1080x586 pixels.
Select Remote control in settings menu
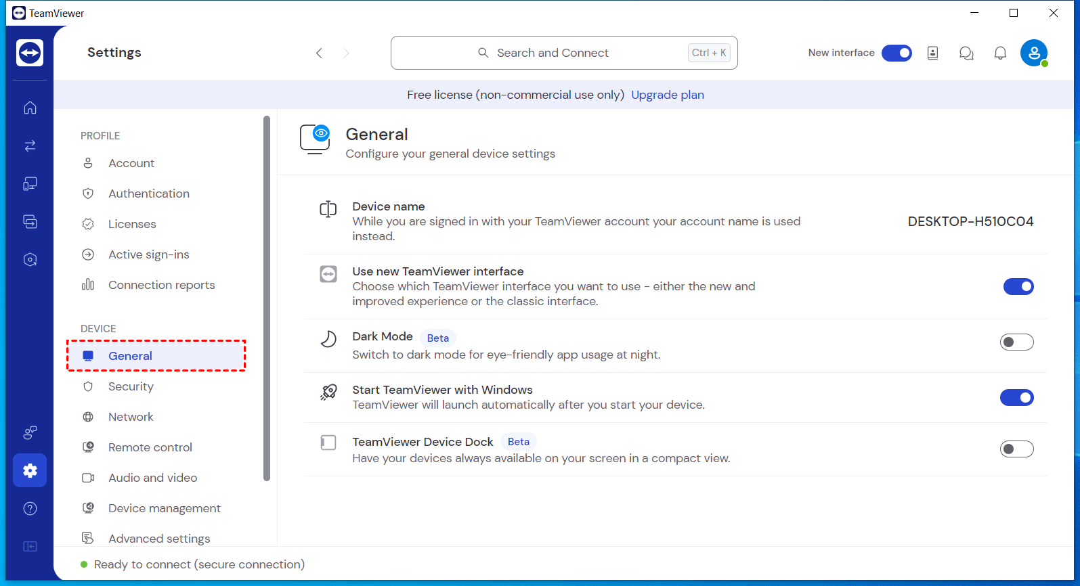click(x=150, y=447)
